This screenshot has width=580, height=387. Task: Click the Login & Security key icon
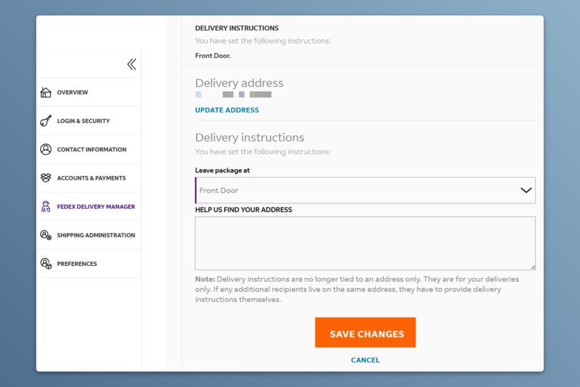tap(46, 121)
